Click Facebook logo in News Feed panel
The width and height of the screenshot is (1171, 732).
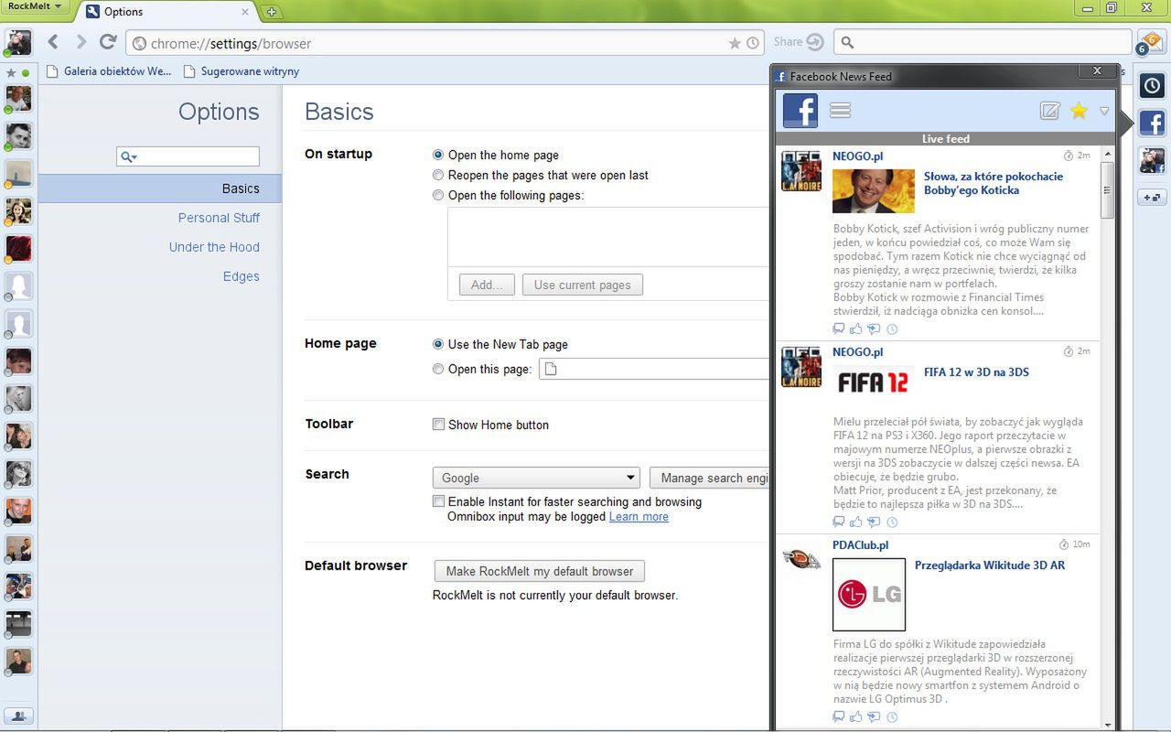(800, 111)
